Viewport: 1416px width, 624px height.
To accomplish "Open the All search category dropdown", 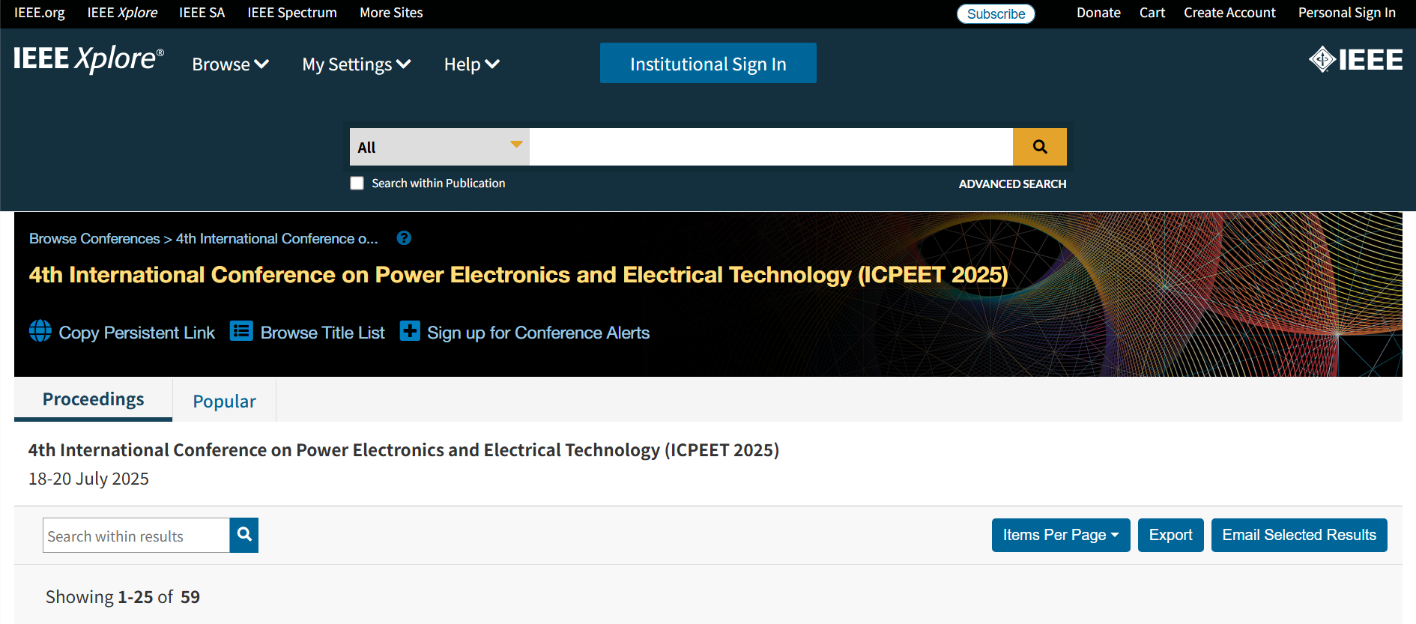I will (x=440, y=147).
